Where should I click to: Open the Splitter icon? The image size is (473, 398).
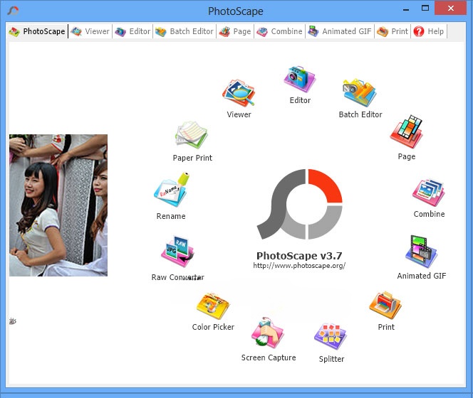[x=331, y=337]
